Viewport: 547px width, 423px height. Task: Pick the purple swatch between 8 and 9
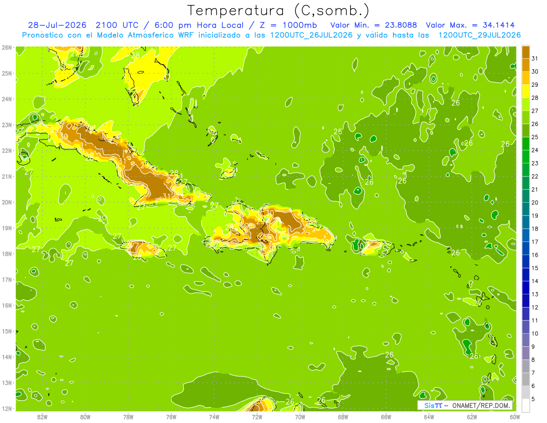tap(526, 353)
